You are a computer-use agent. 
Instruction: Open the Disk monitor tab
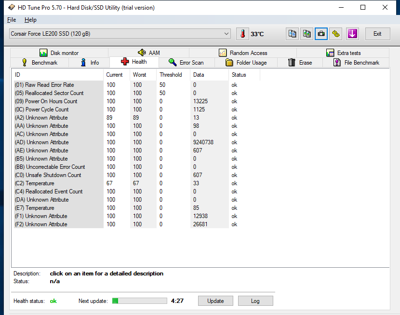point(59,53)
